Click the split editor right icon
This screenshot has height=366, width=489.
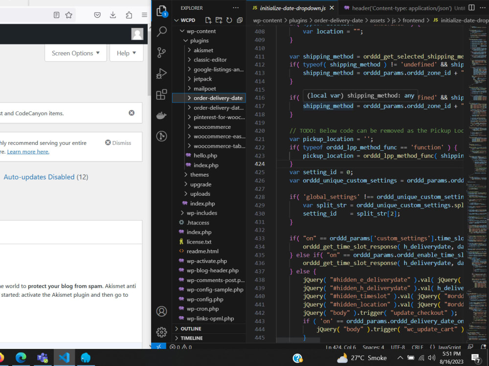pos(471,8)
